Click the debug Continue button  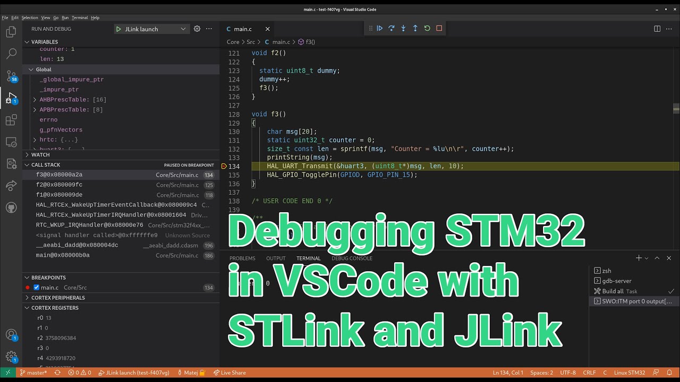click(379, 28)
